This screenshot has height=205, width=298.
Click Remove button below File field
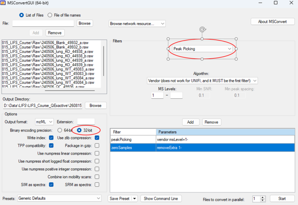click(55, 33)
